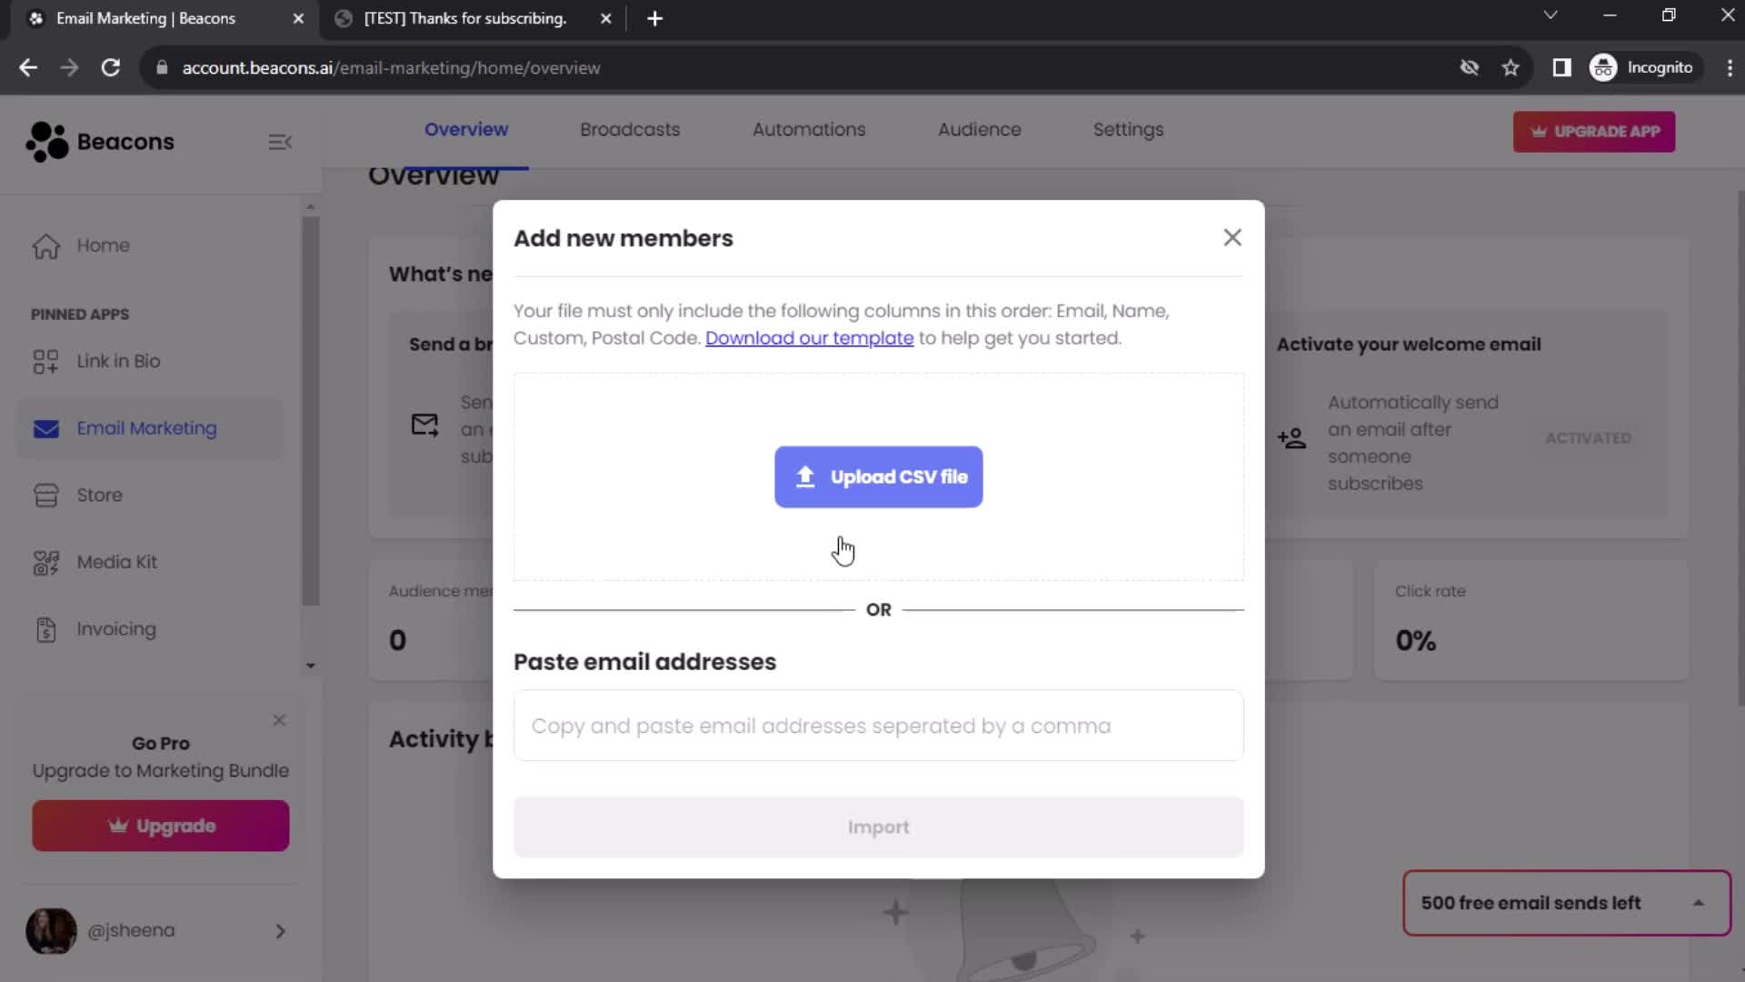Toggle the Automations tab view

pos(809,129)
